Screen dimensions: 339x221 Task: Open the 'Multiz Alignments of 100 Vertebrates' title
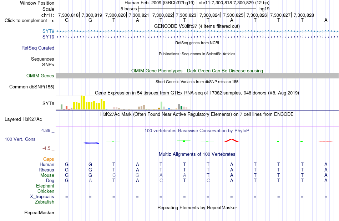pos(197,154)
